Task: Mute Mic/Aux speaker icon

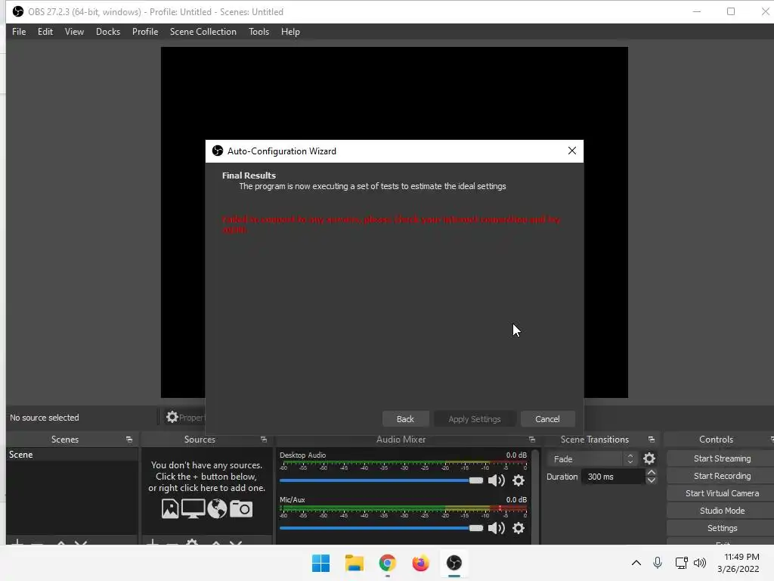Action: tap(496, 528)
